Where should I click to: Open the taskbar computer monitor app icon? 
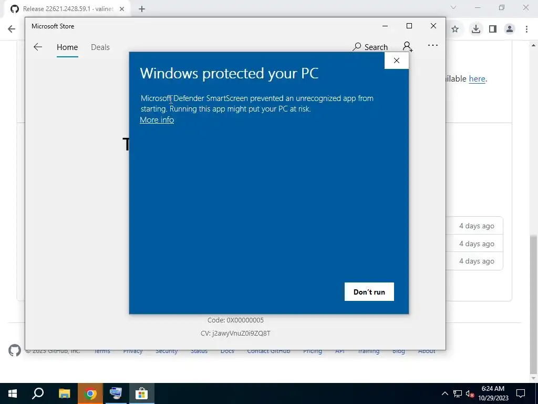pyautogui.click(x=116, y=393)
